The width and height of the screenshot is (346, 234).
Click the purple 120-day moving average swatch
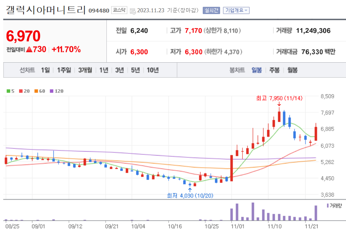52,91
